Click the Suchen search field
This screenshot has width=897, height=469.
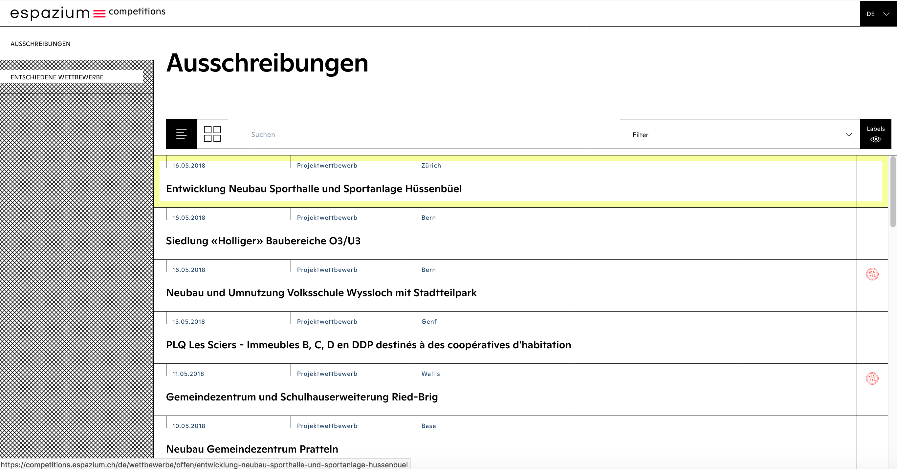430,134
